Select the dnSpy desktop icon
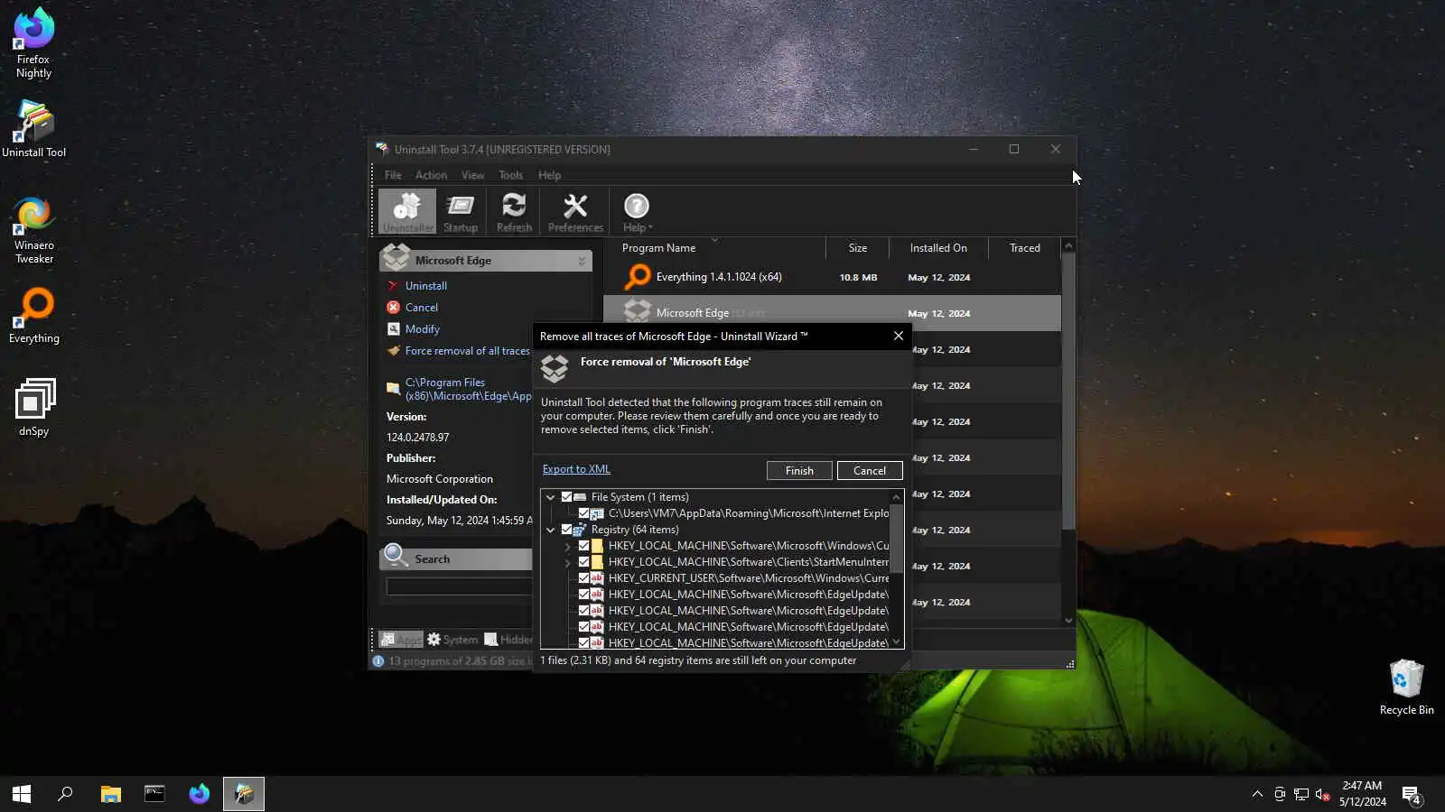Screen dimensions: 1445x812 click(33, 407)
